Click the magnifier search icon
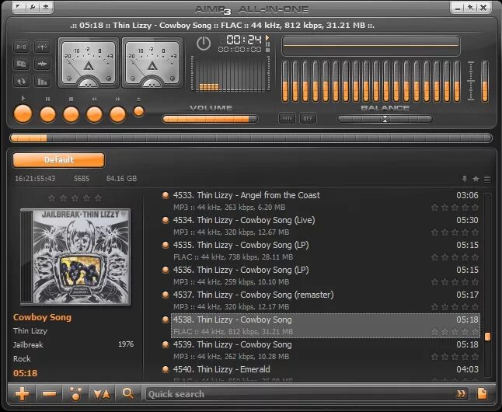Image resolution: width=502 pixels, height=412 pixels. pyautogui.click(x=128, y=394)
